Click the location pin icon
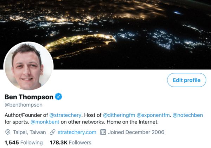The width and height of the screenshot is (211, 148). point(8,132)
